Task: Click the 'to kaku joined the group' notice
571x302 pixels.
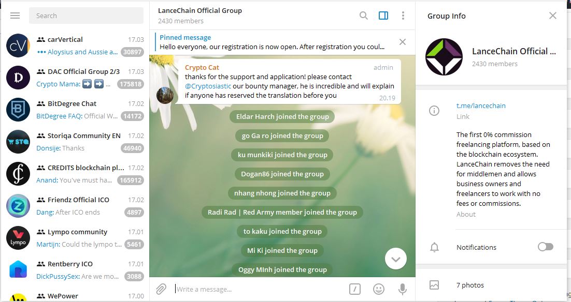Action: click(282, 231)
